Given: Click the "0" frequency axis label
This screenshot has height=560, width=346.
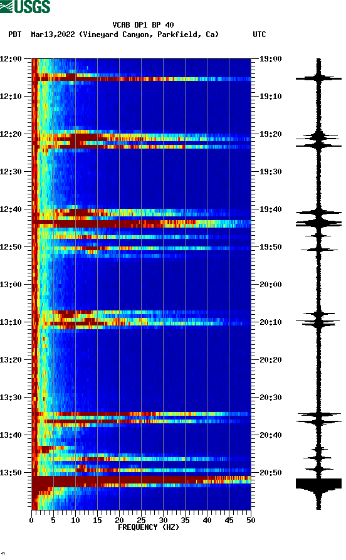Looking at the screenshot, I should 31,520.
